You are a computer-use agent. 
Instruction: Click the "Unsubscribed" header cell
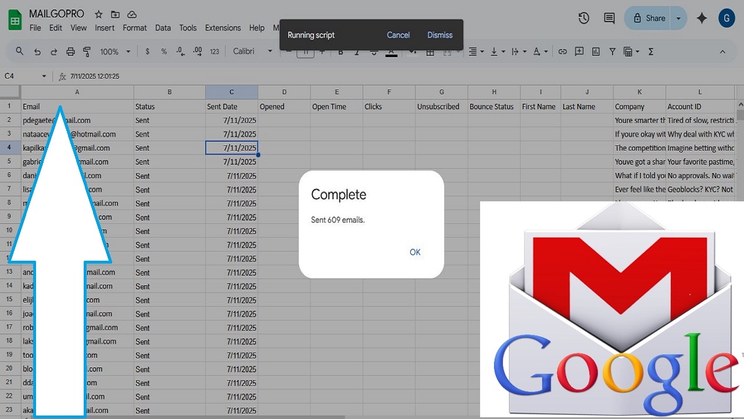(x=441, y=106)
